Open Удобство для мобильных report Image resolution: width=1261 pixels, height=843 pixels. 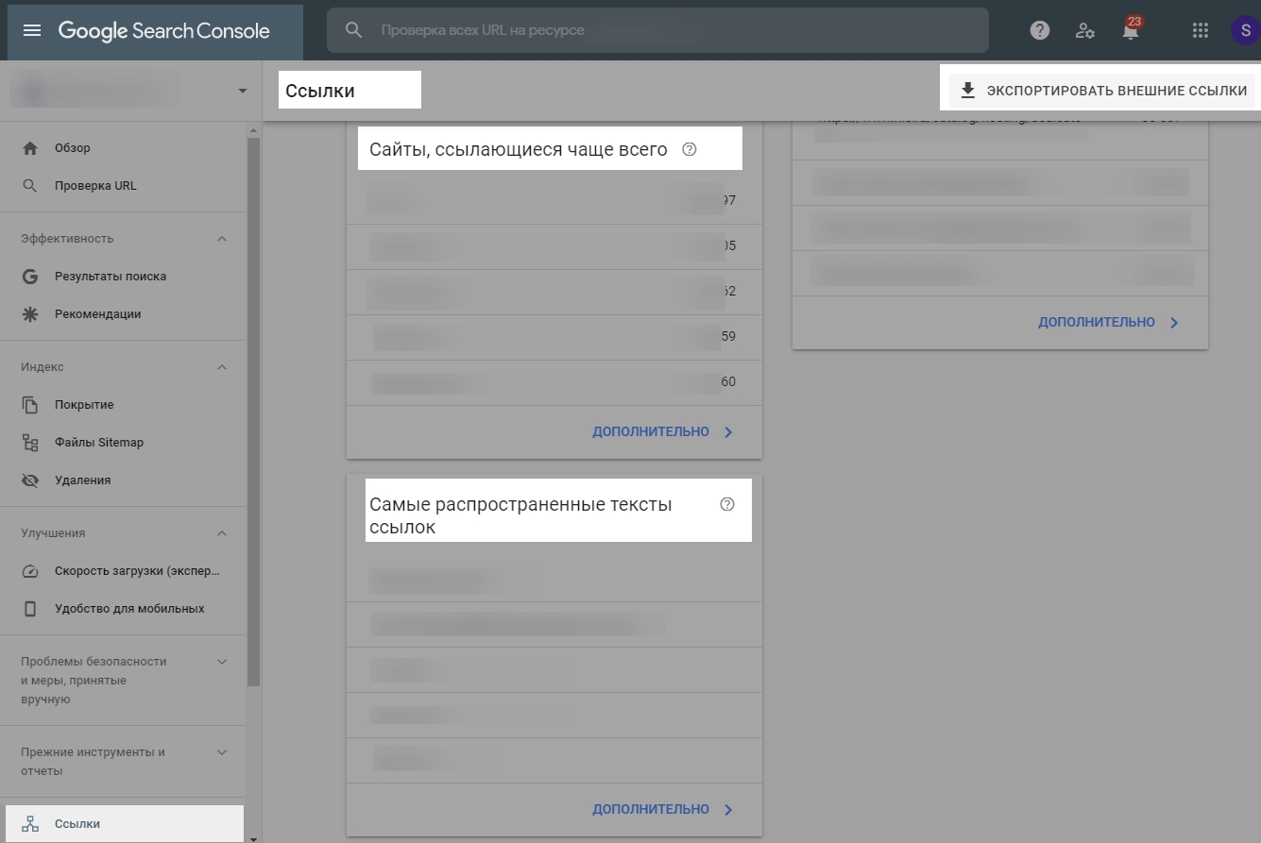click(x=123, y=609)
